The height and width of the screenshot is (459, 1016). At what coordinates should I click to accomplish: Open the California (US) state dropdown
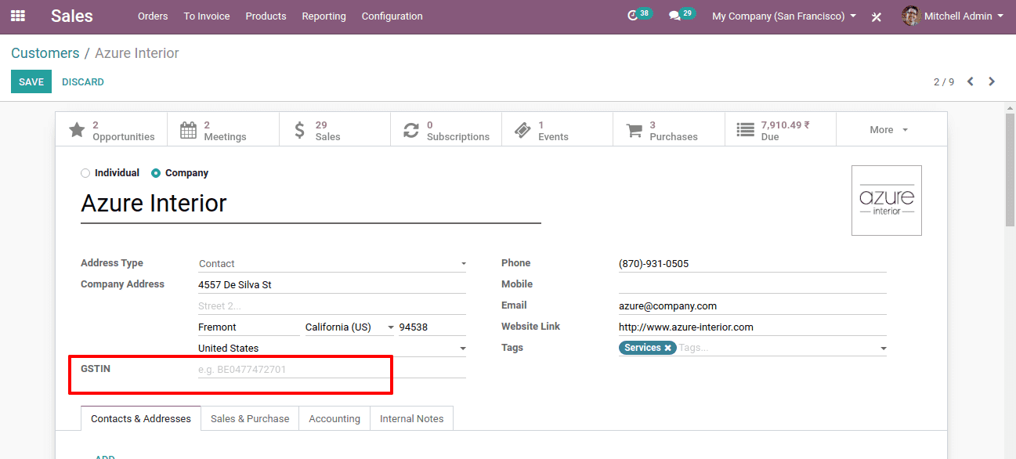click(x=349, y=327)
